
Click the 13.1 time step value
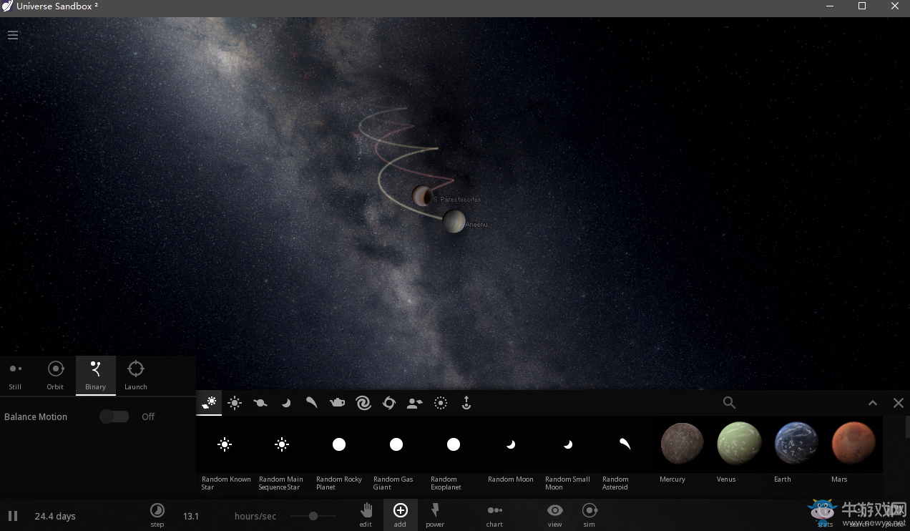191,516
